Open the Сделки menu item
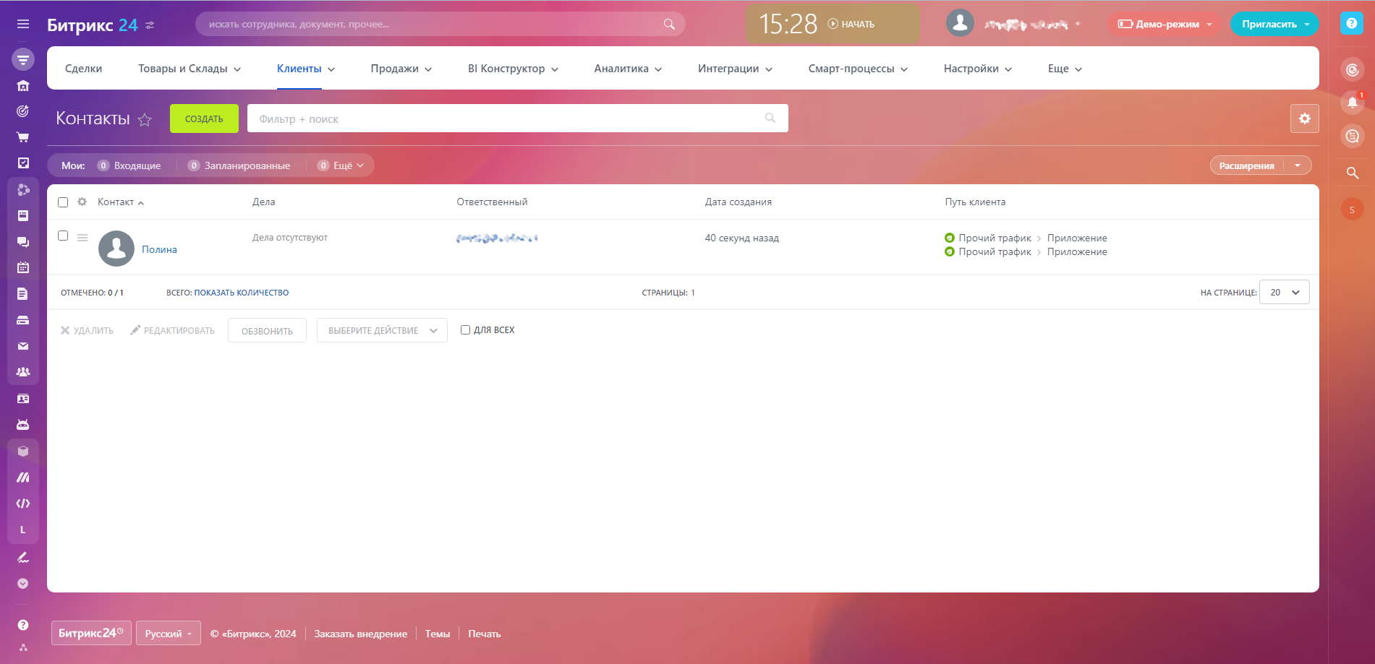Screen dimensions: 1375x664 click(x=83, y=69)
